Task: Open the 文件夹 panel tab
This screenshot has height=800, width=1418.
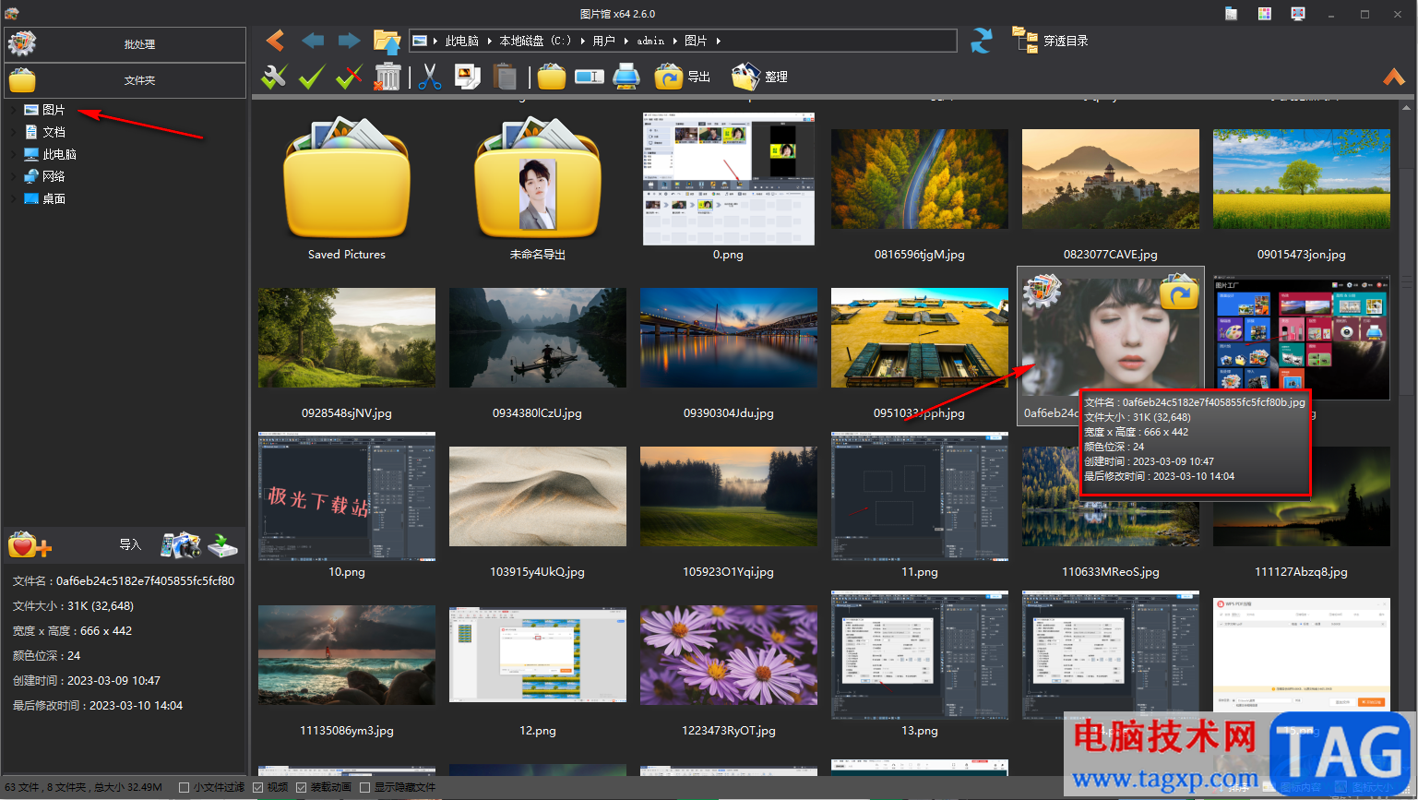Action: (125, 80)
